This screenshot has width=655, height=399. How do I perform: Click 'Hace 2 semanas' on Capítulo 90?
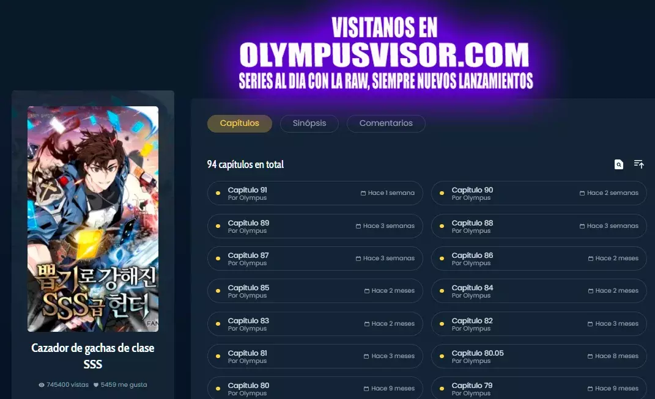pyautogui.click(x=613, y=193)
